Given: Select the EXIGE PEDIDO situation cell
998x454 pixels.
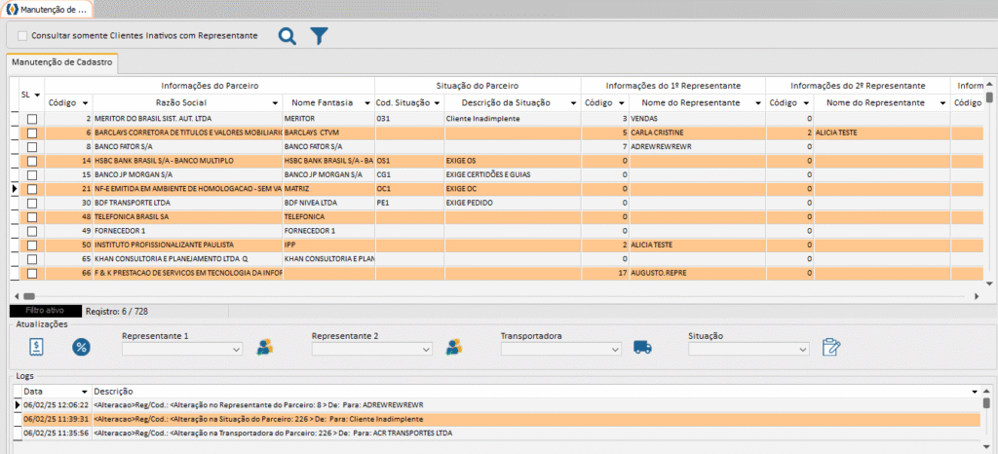Looking at the screenshot, I should (513, 203).
